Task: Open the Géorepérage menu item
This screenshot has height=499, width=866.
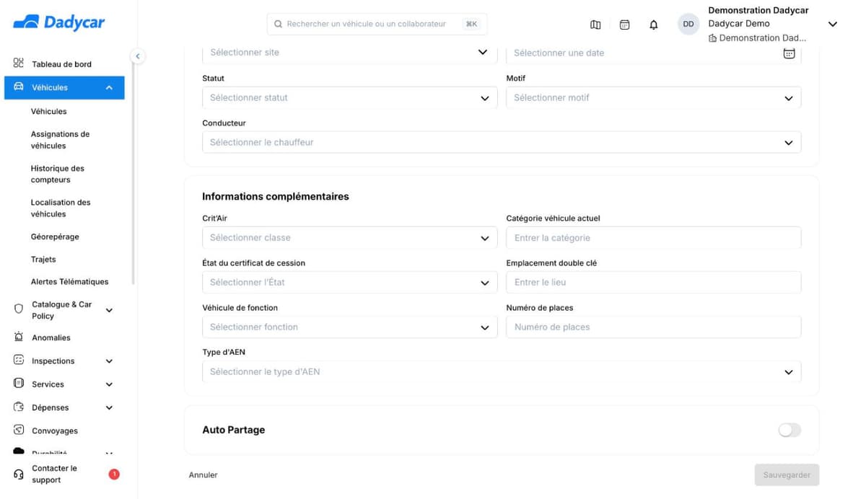Action: click(55, 237)
